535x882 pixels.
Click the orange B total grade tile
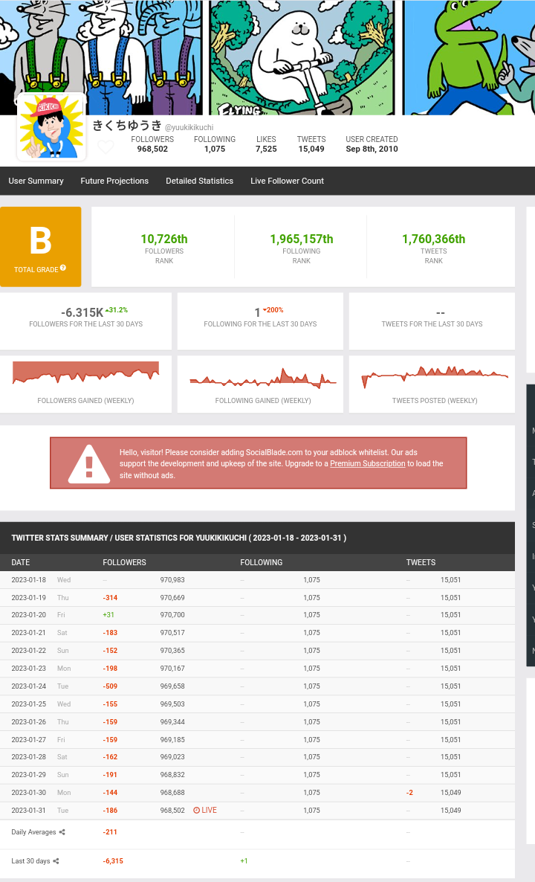[40, 246]
